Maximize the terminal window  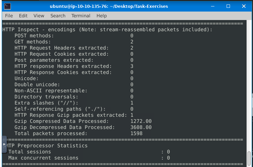[228, 6]
